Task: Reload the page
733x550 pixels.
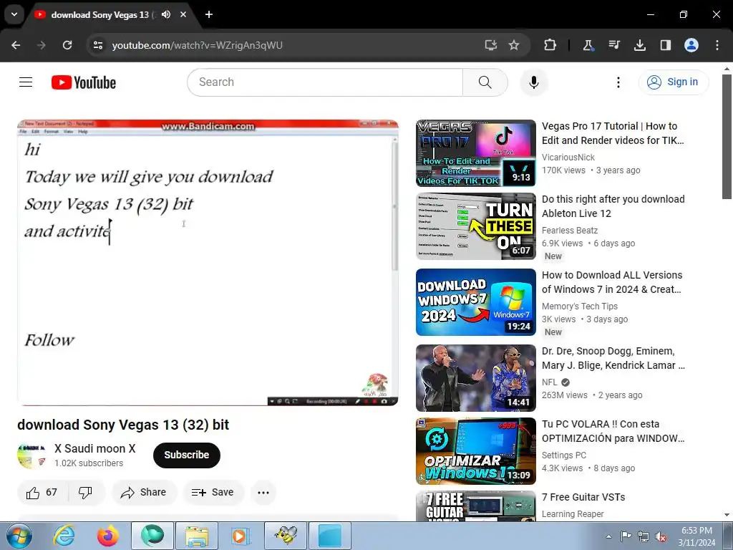Action: pos(67,45)
